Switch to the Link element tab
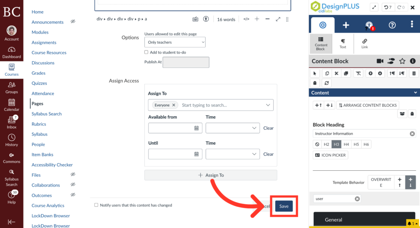 (365, 43)
